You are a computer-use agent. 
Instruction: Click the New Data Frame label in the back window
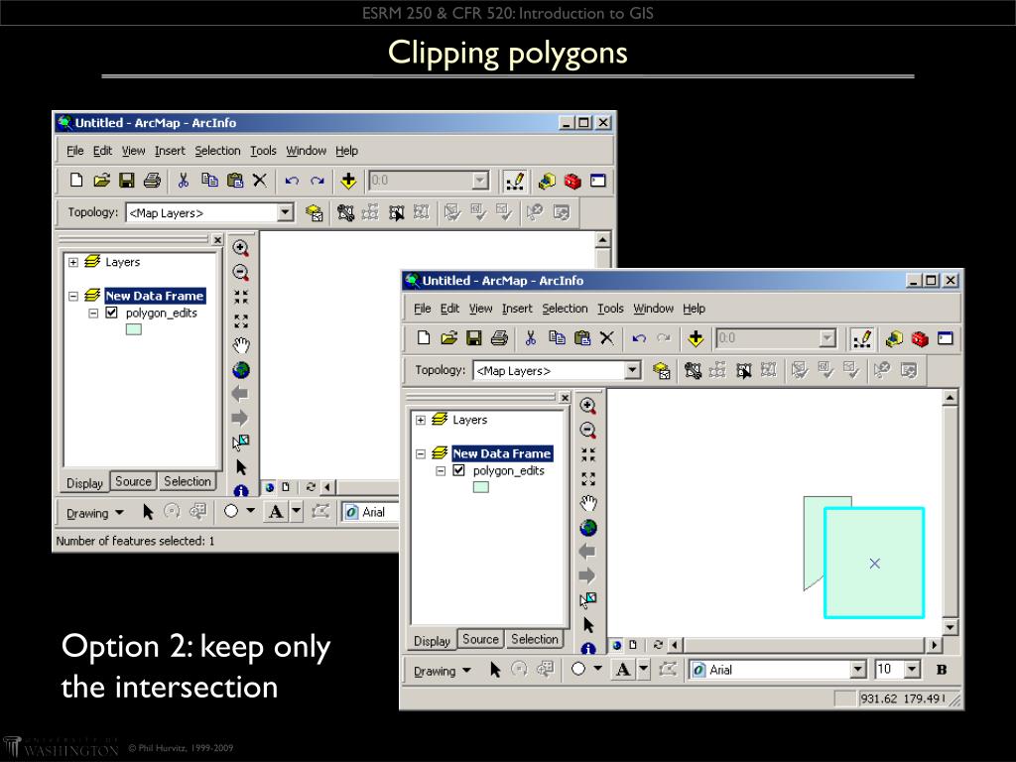point(155,296)
